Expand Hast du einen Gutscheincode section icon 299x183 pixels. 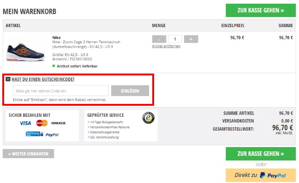[8, 79]
